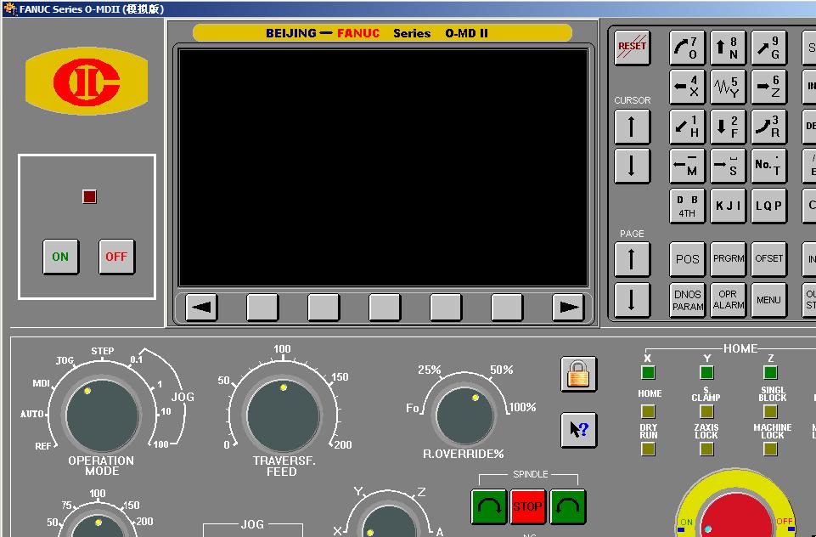
Task: Click the left arrow soft key
Action: (201, 308)
